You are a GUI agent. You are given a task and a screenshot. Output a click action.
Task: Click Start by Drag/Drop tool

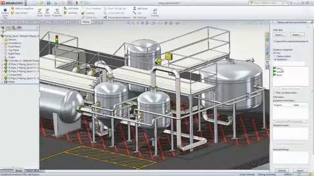(22, 9)
